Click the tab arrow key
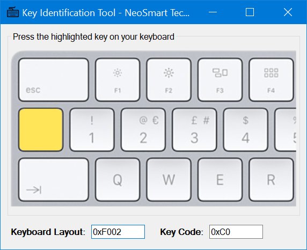The image size is (307, 250). (54, 180)
